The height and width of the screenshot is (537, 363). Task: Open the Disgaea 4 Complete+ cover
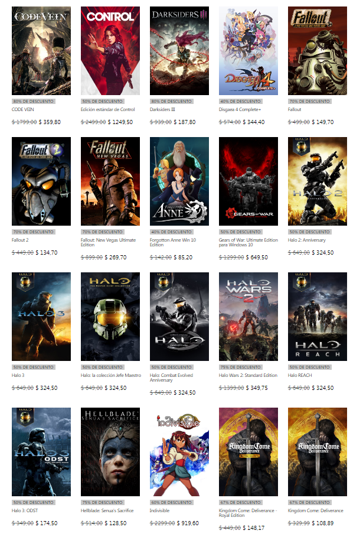pos(248,51)
